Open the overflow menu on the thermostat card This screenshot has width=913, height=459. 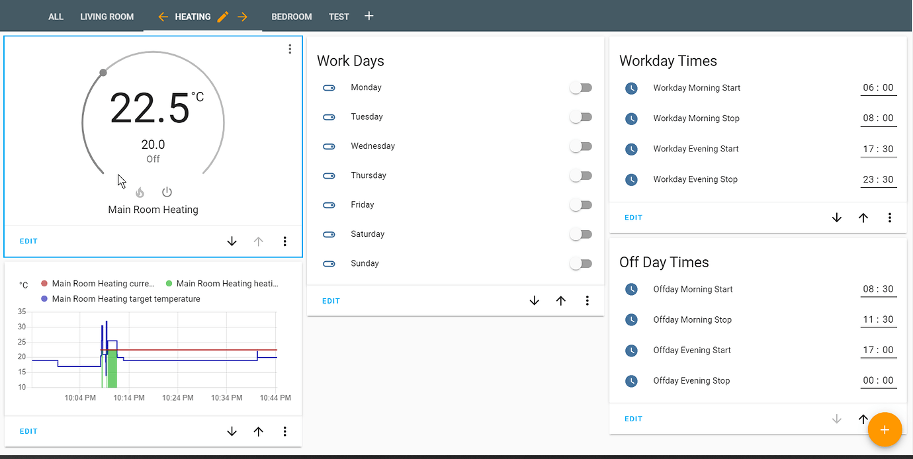289,49
